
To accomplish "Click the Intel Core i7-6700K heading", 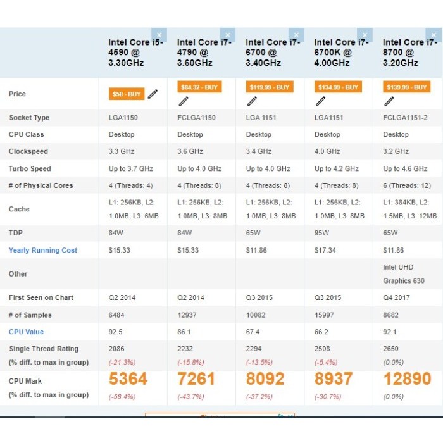I will point(340,53).
